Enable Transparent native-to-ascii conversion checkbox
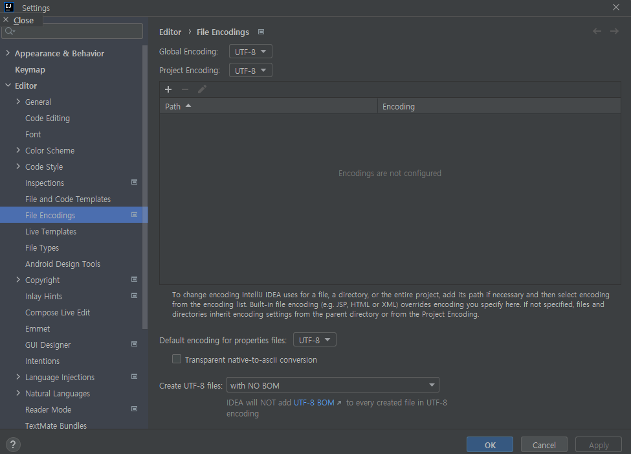Image resolution: width=631 pixels, height=454 pixels. pyautogui.click(x=177, y=359)
